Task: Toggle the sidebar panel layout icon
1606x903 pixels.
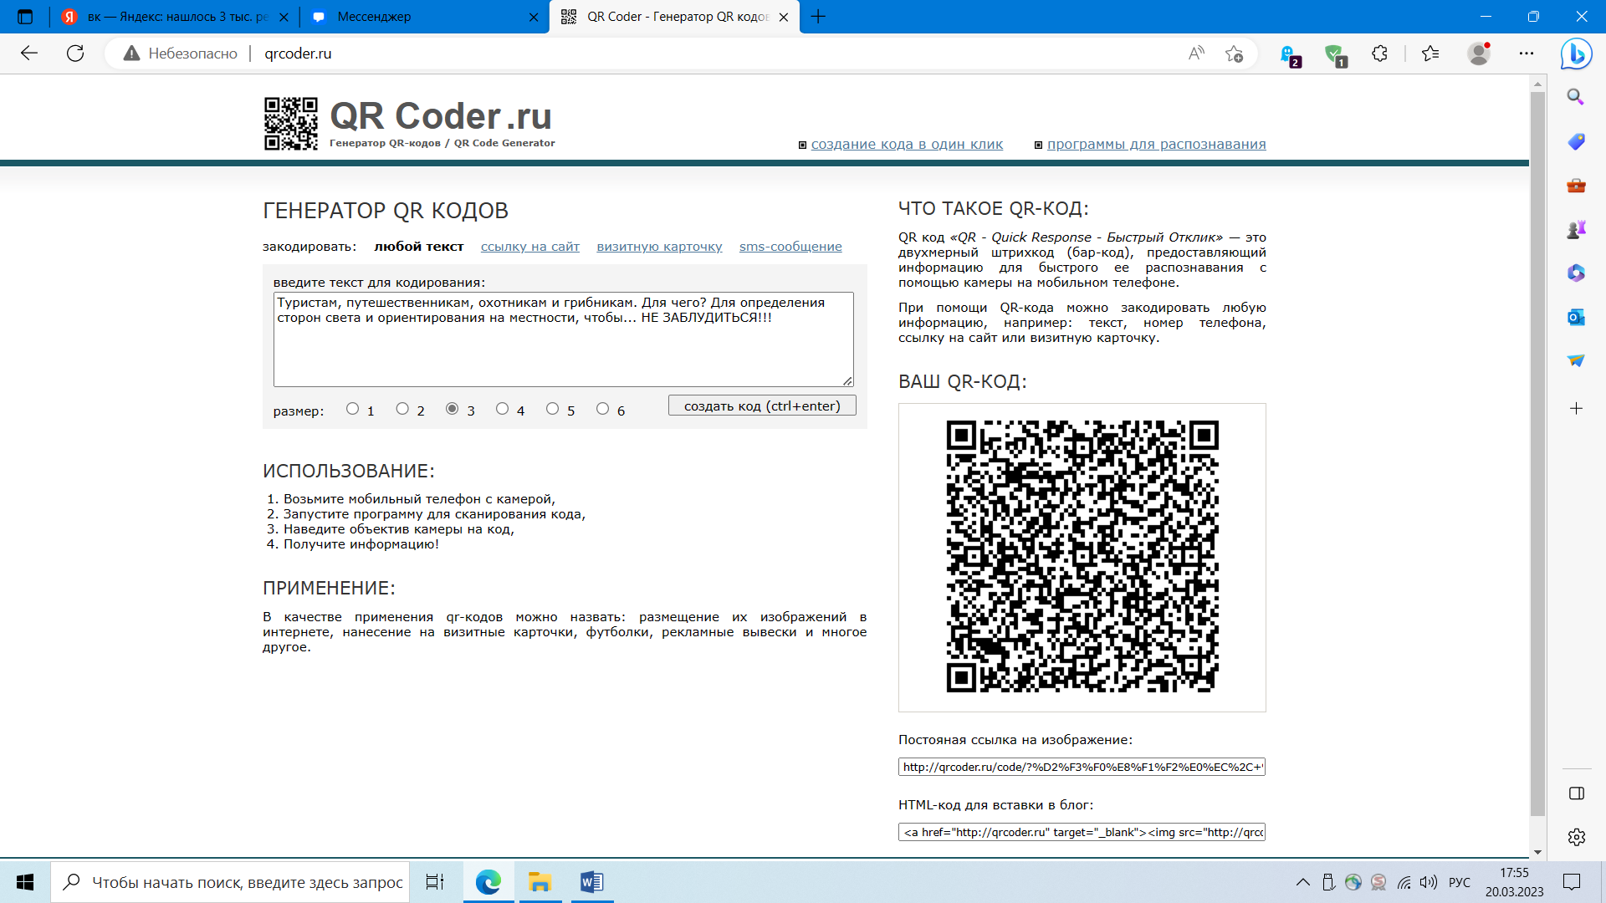Action: click(x=1576, y=793)
